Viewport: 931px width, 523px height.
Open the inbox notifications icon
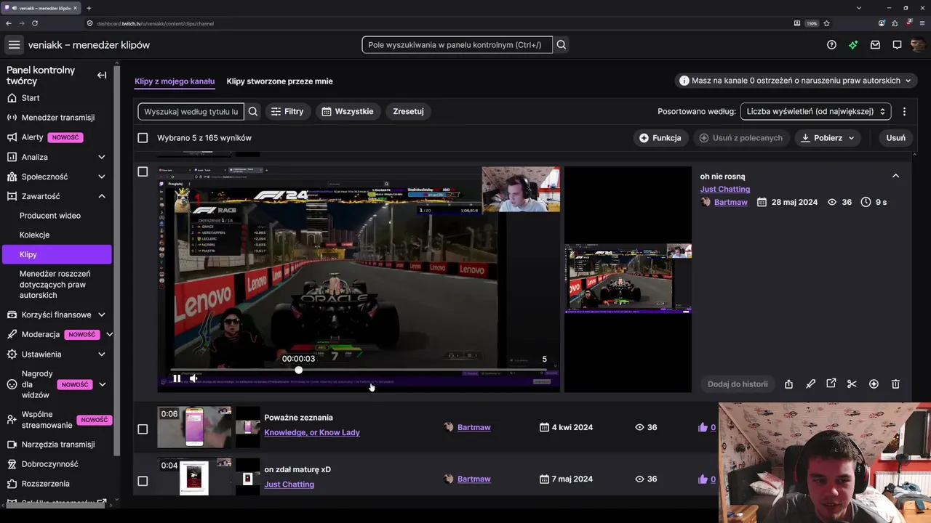[875, 45]
